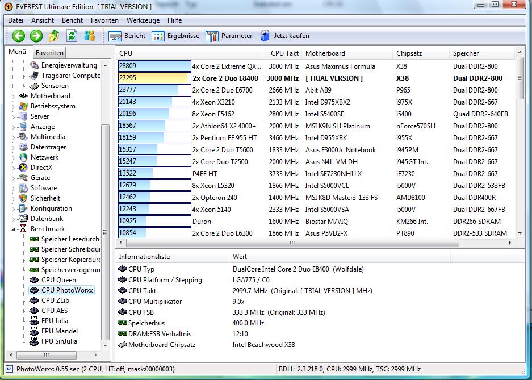Open the Bericht menu
Screen dimensions: 532x380
pos(72,20)
